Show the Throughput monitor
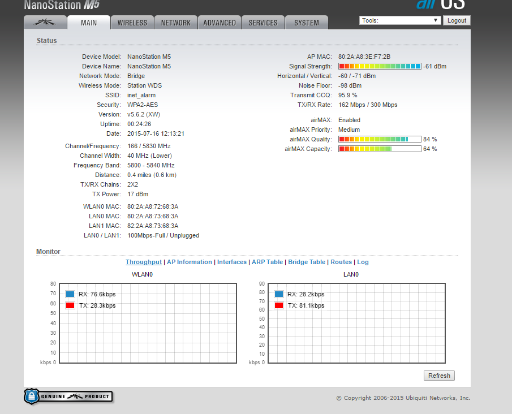512x414 pixels. click(144, 262)
